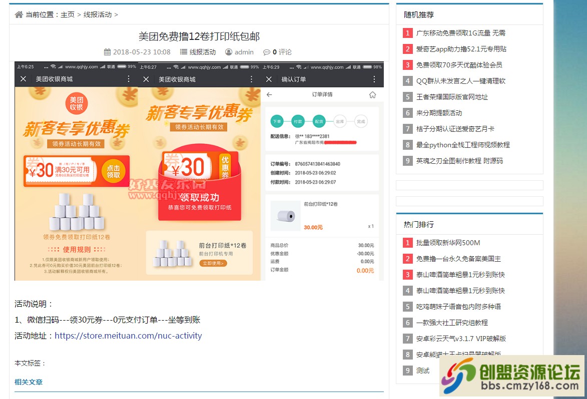The height and width of the screenshot is (399, 587).
Task: Open 广东移动免费领取1G流量 recommendation
Action: [461, 33]
